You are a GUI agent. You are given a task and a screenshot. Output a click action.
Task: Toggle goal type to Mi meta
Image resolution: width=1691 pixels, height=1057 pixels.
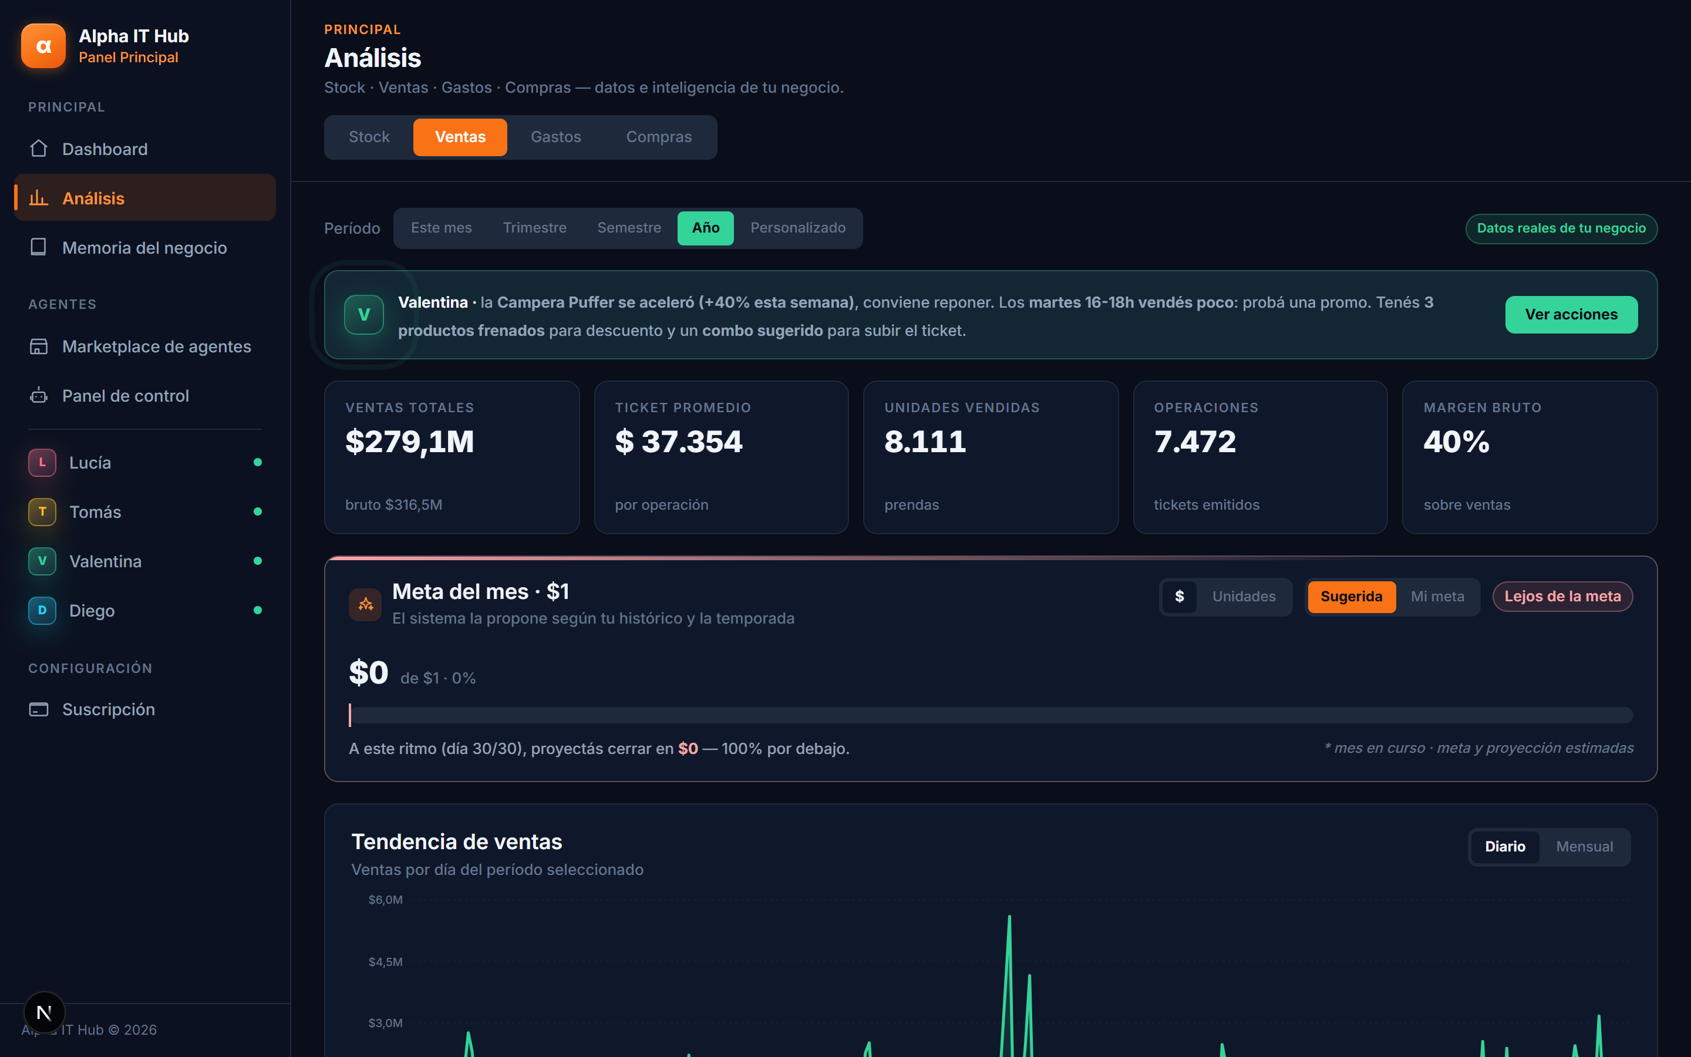tap(1437, 596)
